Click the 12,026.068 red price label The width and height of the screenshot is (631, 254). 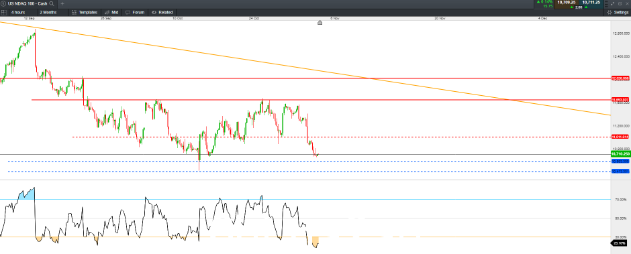[x=620, y=78]
